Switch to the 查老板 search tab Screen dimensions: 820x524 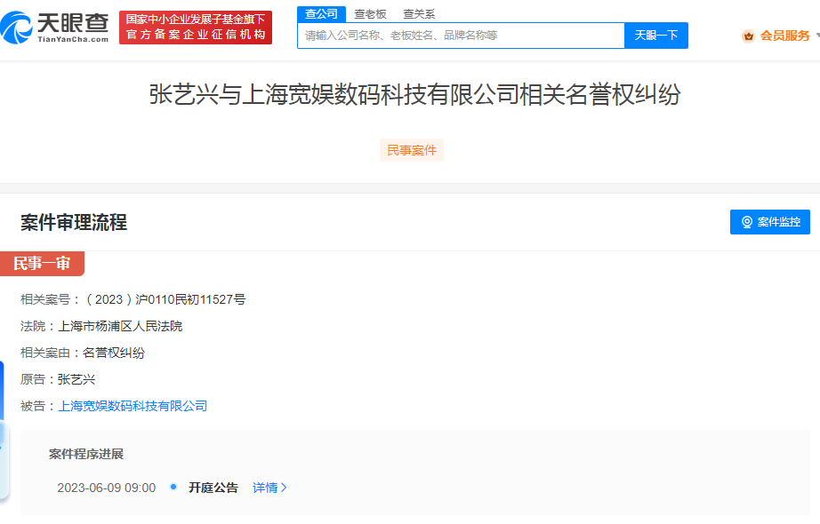pyautogui.click(x=370, y=14)
